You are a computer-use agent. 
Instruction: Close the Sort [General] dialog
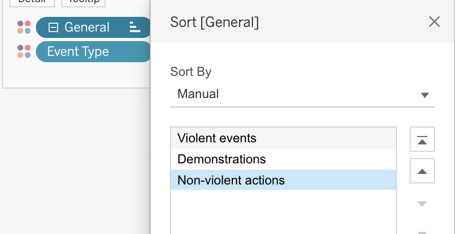[434, 22]
